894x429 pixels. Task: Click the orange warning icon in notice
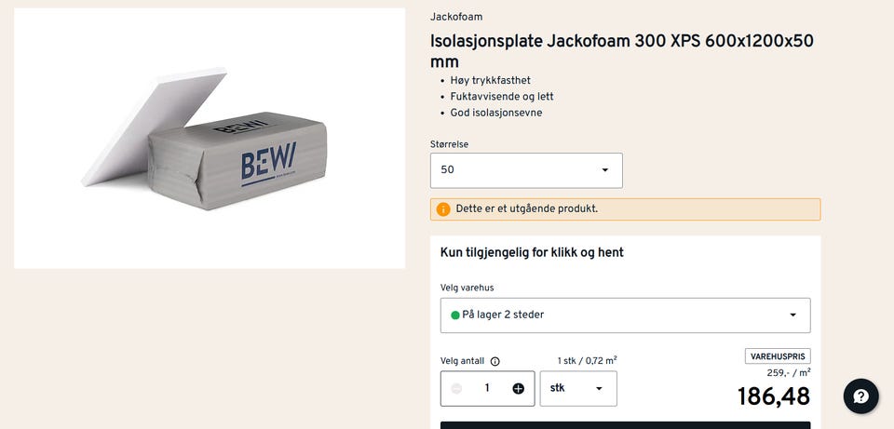tap(443, 209)
